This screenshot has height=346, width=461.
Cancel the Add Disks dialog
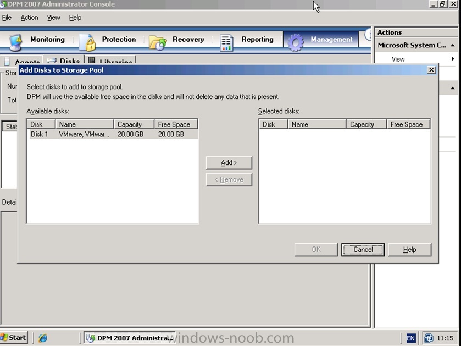point(363,250)
